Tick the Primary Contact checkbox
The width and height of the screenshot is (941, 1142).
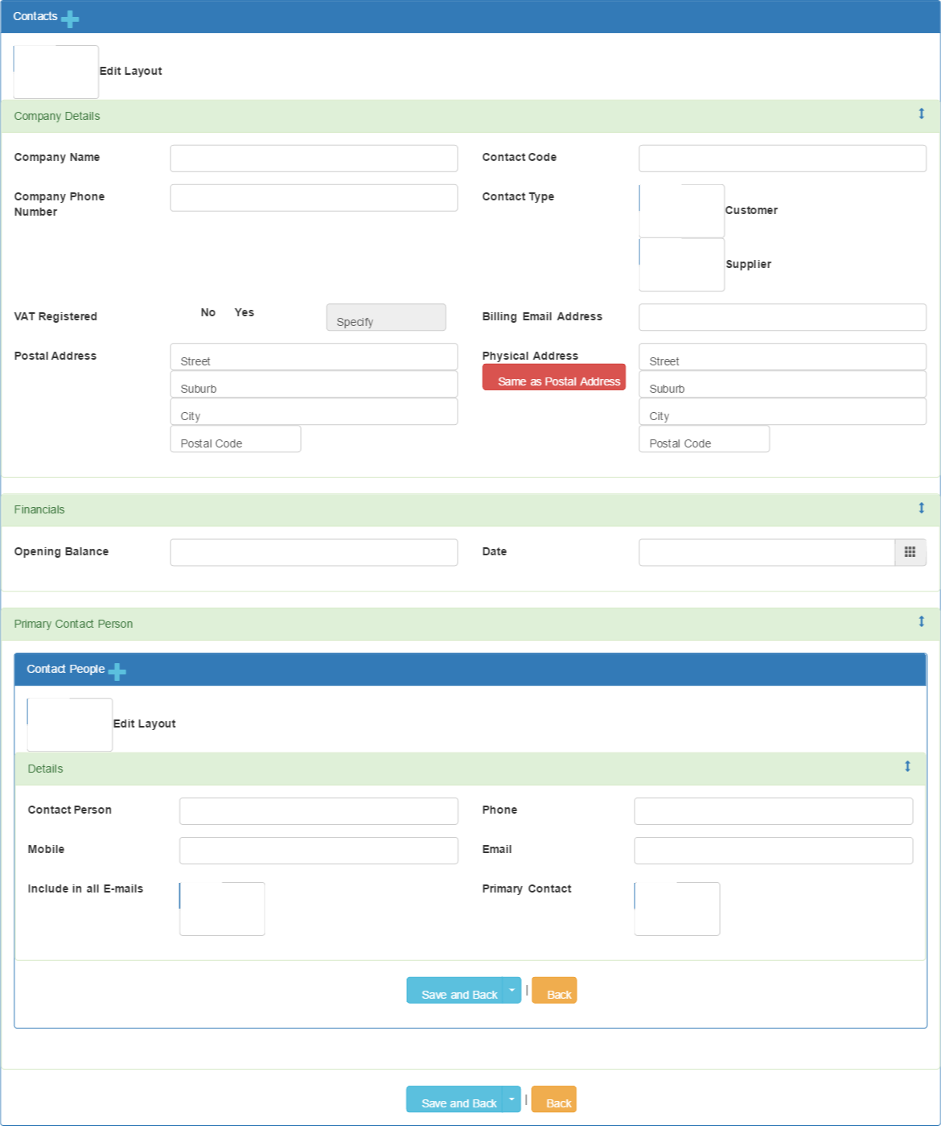(676, 909)
